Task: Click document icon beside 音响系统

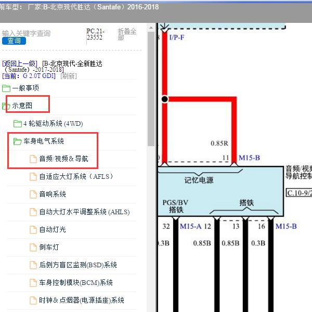Action: point(33,194)
